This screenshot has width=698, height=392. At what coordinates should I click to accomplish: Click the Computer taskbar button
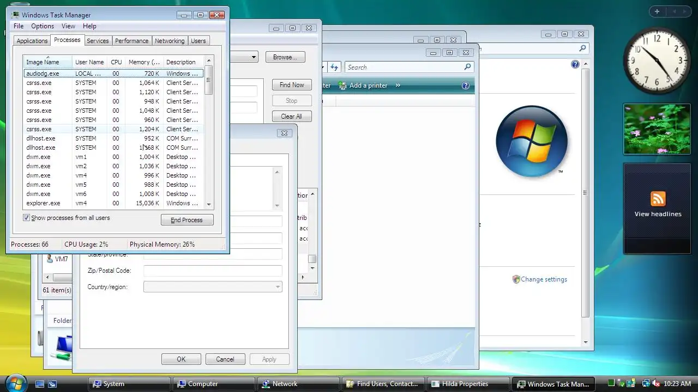214,384
